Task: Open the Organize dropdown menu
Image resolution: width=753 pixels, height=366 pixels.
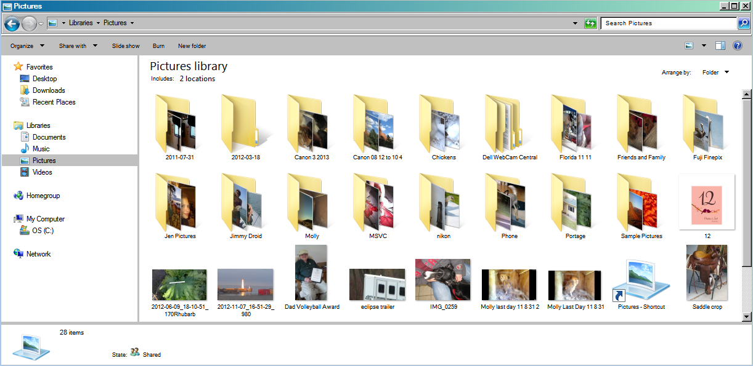Action: tap(28, 46)
